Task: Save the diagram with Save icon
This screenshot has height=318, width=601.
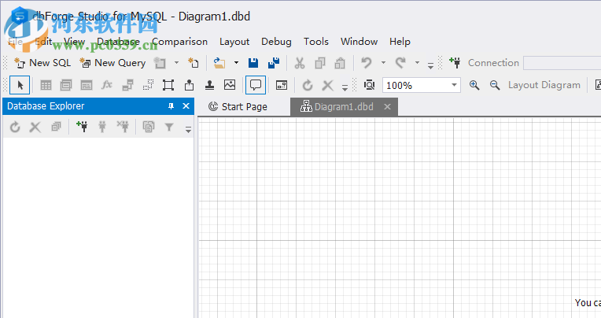Action: pyautogui.click(x=253, y=63)
